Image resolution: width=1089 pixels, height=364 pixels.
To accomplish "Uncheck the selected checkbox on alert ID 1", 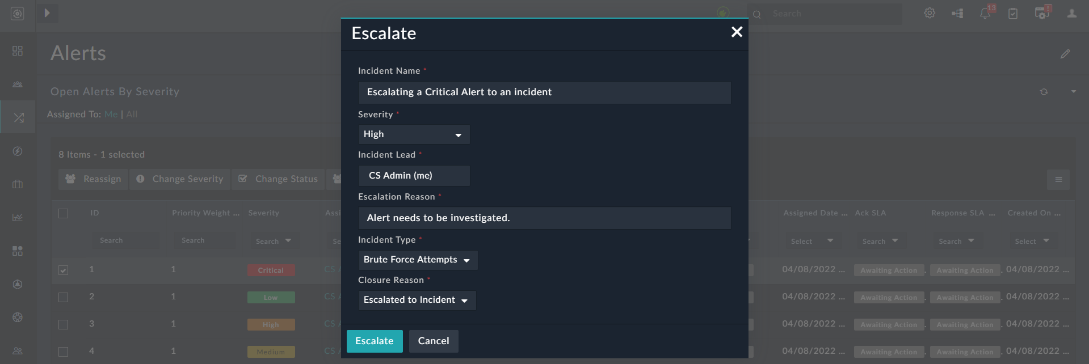I will pyautogui.click(x=63, y=270).
